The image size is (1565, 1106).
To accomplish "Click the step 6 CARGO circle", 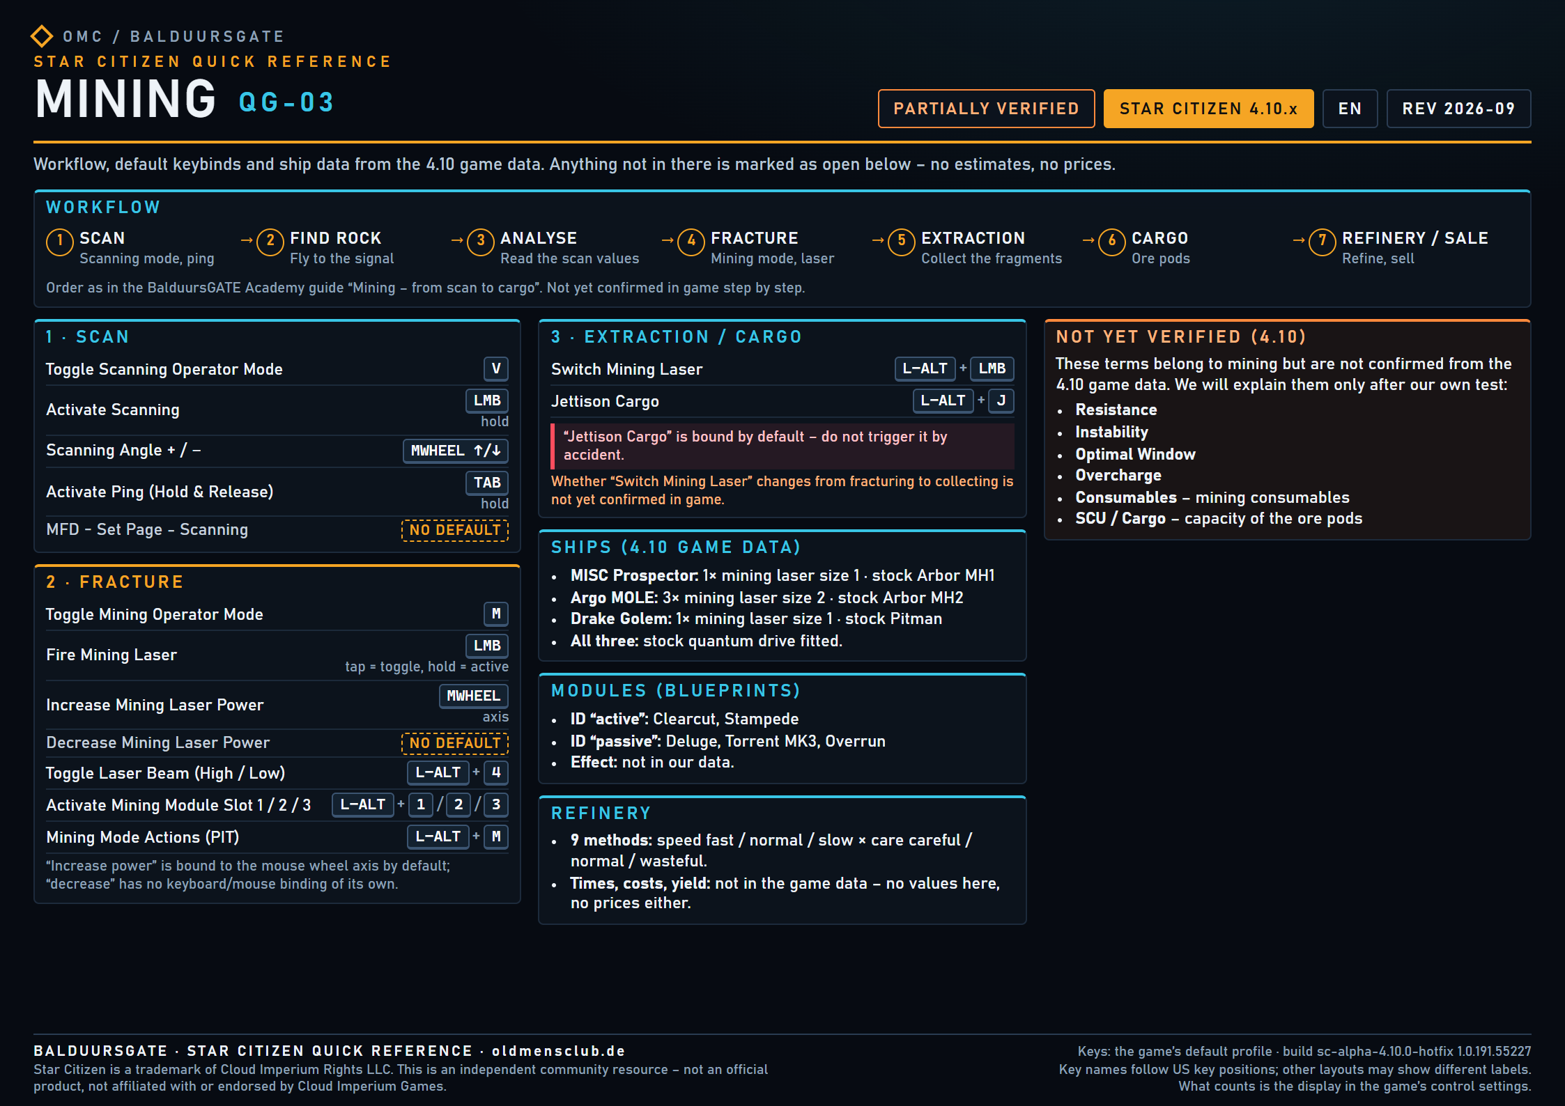I will tap(1112, 242).
